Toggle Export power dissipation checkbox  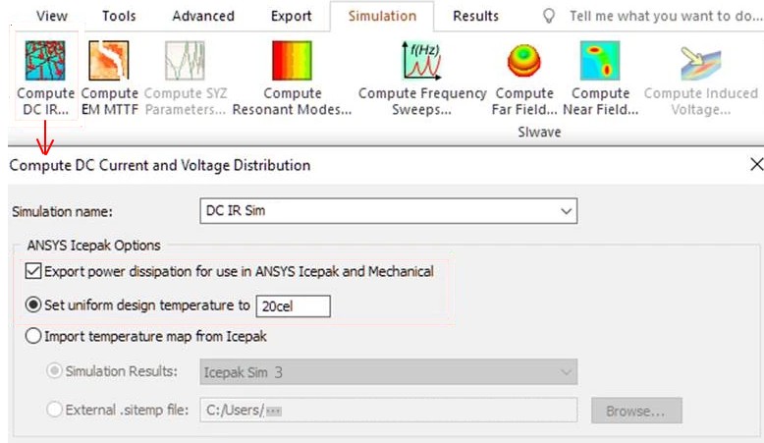pos(34,271)
